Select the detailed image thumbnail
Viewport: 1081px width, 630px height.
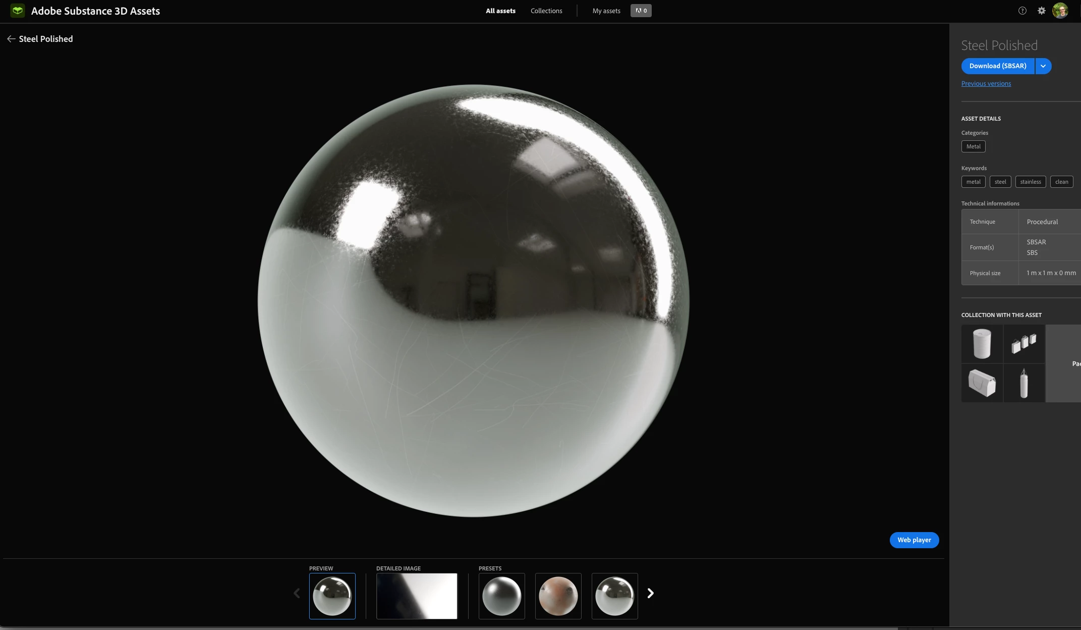[417, 596]
